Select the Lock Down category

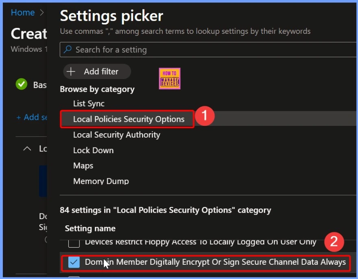[x=93, y=150]
